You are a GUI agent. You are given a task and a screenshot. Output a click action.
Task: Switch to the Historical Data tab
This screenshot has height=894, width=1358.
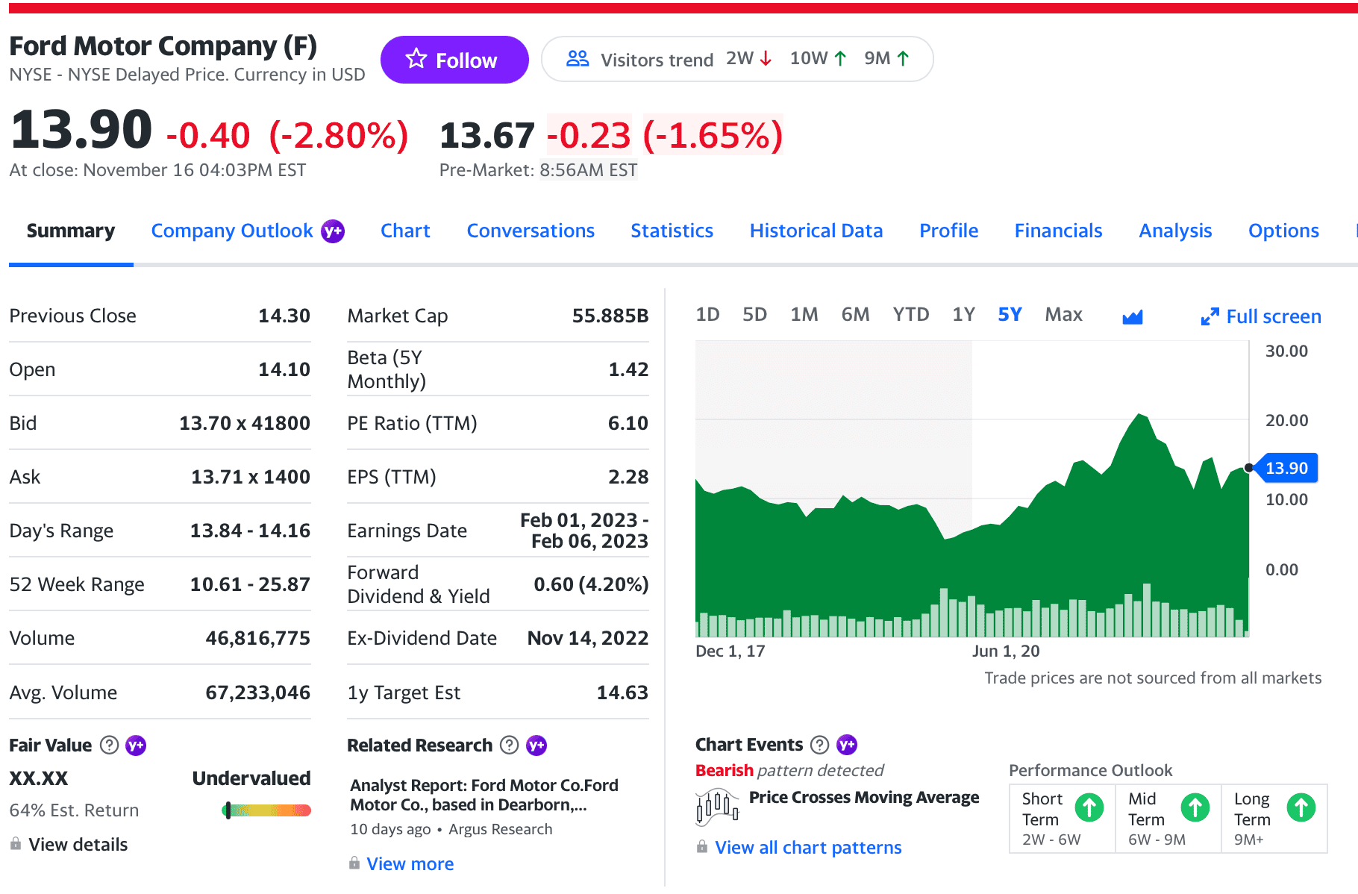[x=816, y=231]
